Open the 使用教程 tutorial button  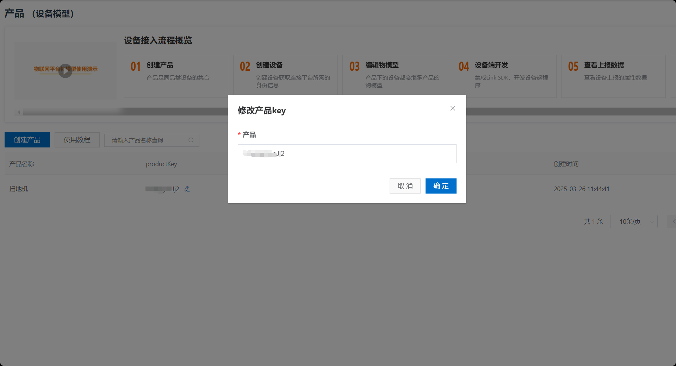(x=77, y=140)
